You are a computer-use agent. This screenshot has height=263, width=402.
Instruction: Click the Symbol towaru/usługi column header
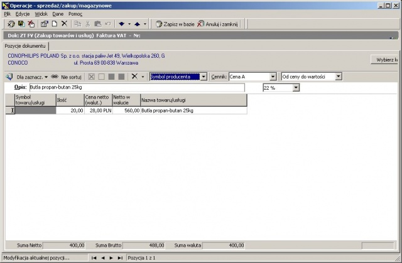[x=35, y=100]
